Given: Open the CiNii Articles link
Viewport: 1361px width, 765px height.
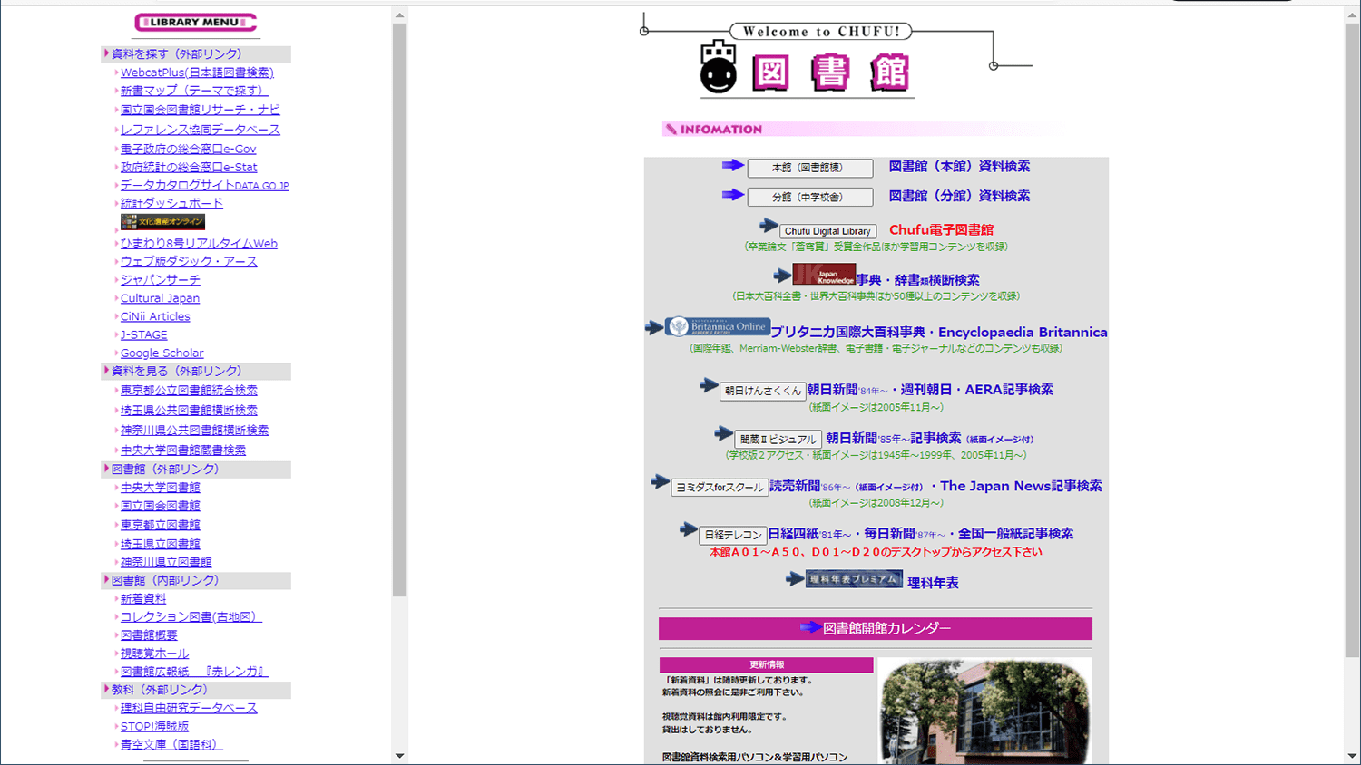Looking at the screenshot, I should point(155,317).
